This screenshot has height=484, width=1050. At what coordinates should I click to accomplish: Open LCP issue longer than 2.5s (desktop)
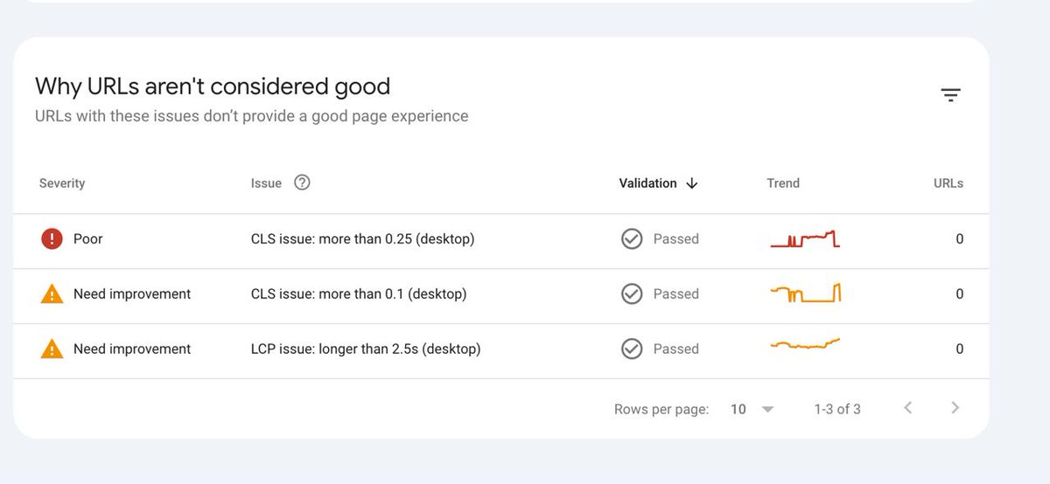tap(365, 349)
